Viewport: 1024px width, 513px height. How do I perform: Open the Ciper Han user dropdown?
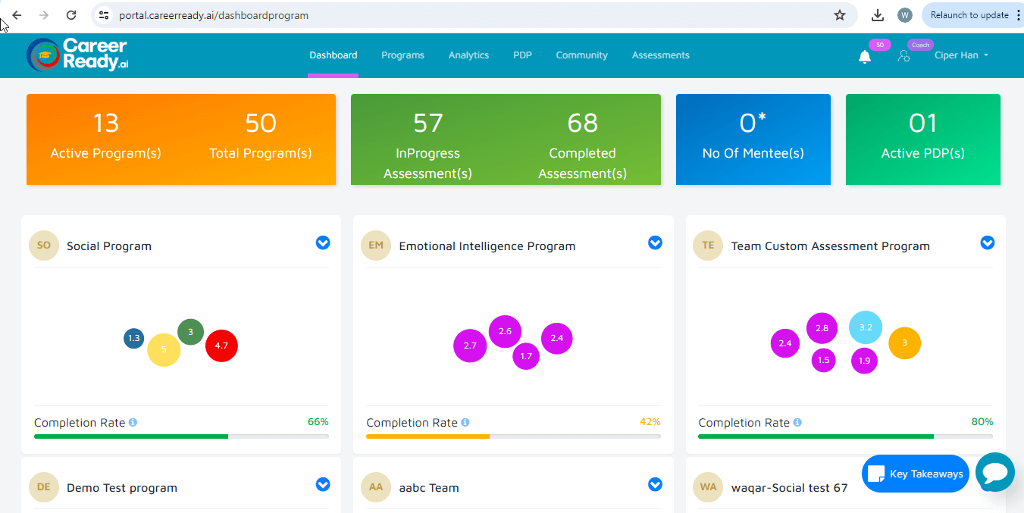(x=961, y=55)
